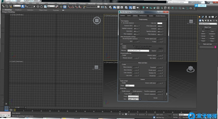The height and width of the screenshot is (119, 218).
Task: Open Select by Name tool
Action: pos(26,6)
